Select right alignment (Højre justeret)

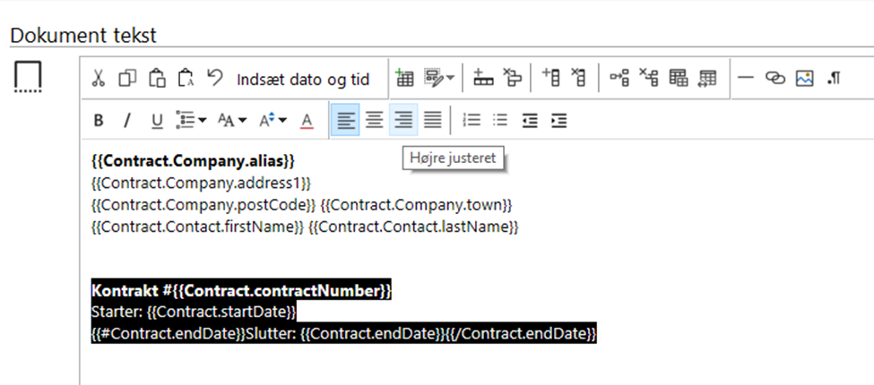(x=403, y=120)
